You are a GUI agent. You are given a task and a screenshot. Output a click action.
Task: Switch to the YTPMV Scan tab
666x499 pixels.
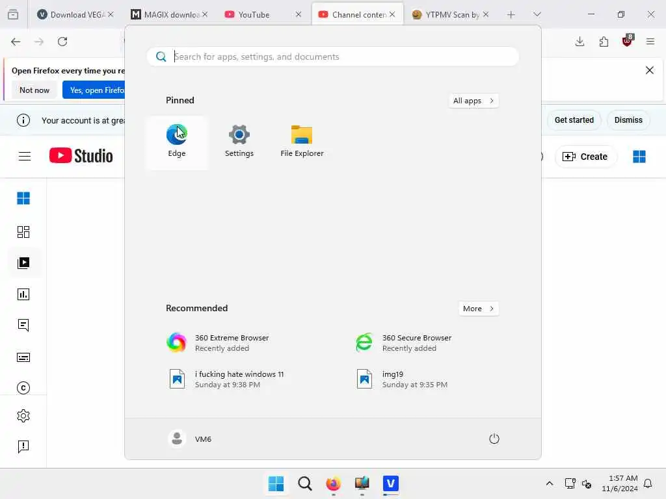[450, 14]
